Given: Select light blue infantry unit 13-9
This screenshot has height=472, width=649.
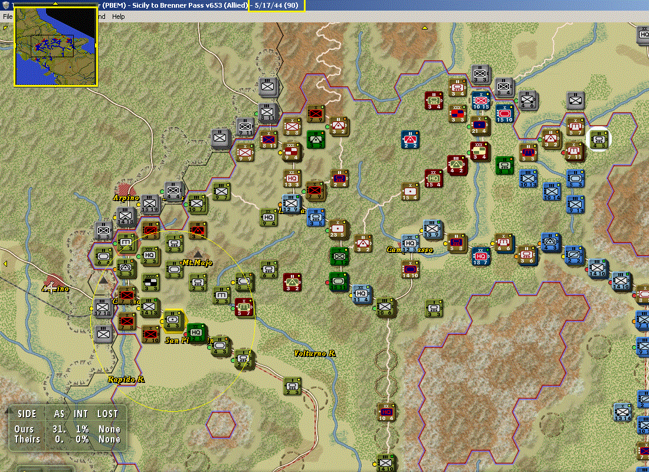Looking at the screenshot, I should click(x=432, y=230).
